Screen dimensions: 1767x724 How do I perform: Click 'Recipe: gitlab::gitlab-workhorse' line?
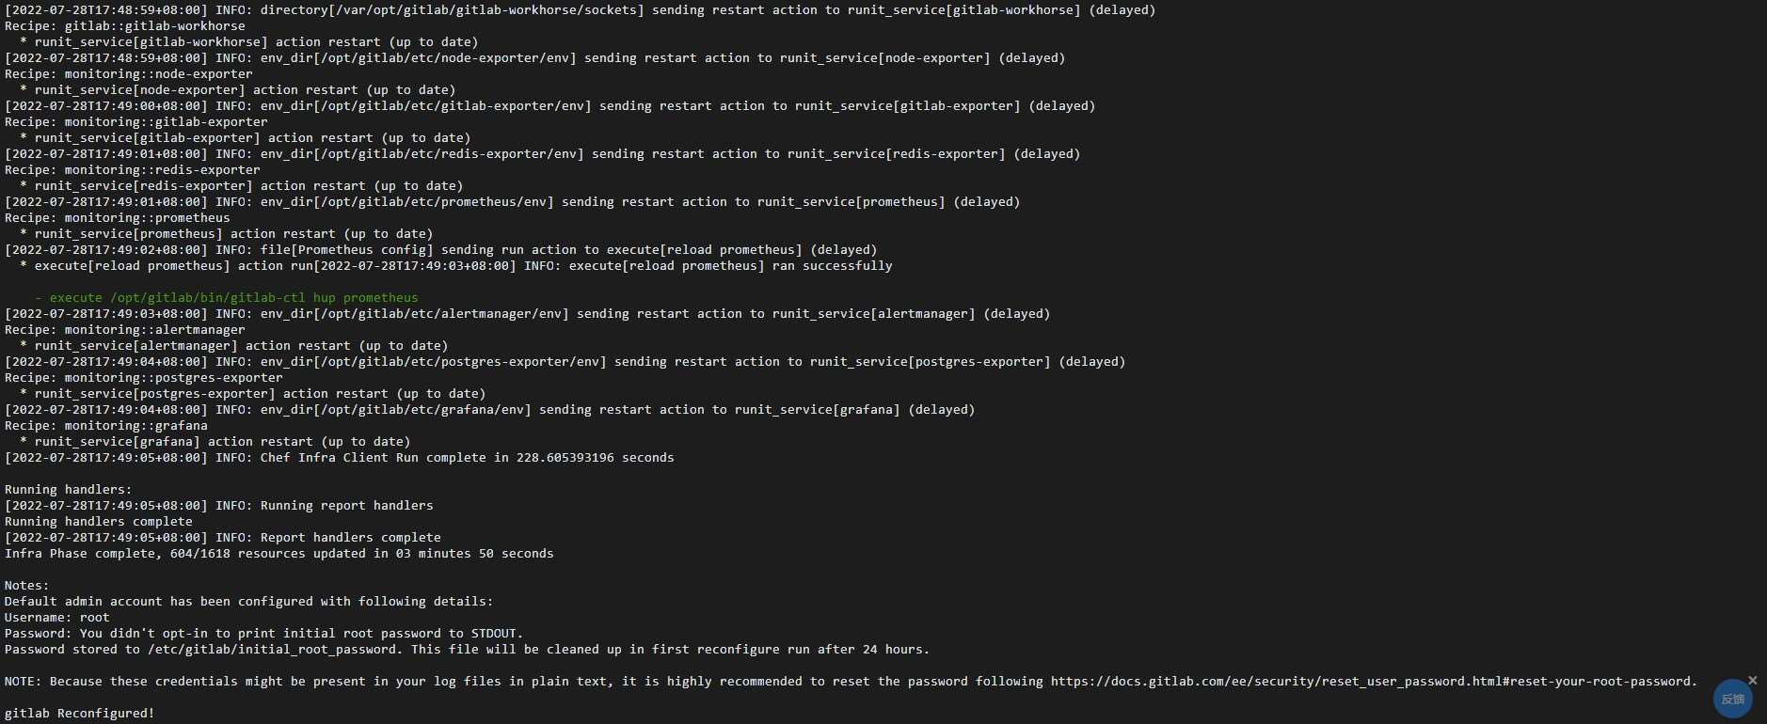pyautogui.click(x=125, y=26)
